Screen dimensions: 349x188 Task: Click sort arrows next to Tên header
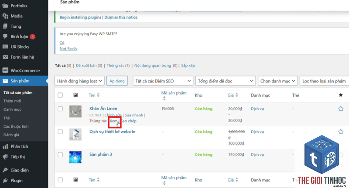pos(98,95)
